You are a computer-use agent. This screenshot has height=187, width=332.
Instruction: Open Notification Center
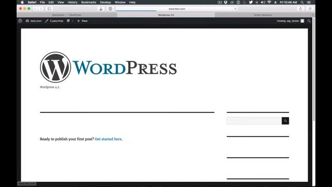309,2
